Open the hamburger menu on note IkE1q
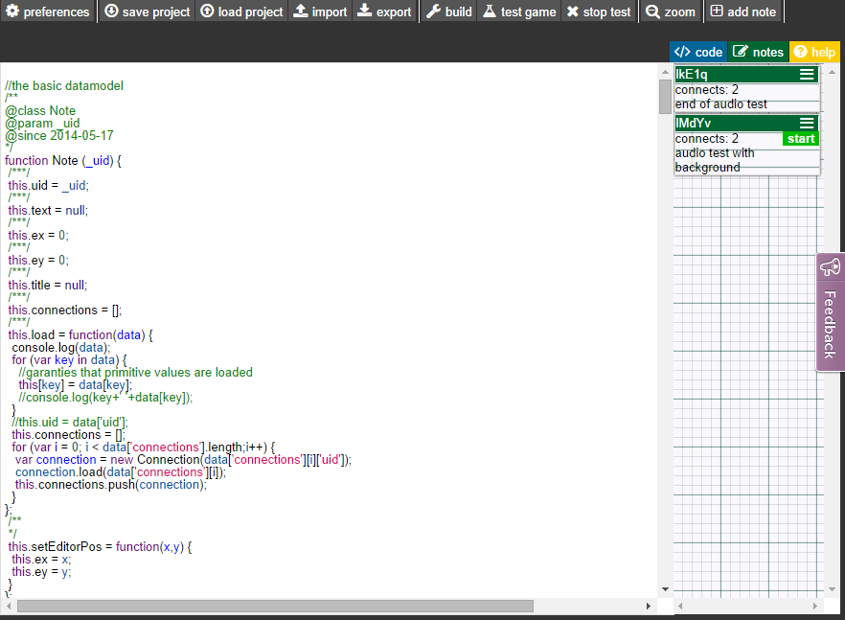The width and height of the screenshot is (845, 620). click(x=808, y=73)
